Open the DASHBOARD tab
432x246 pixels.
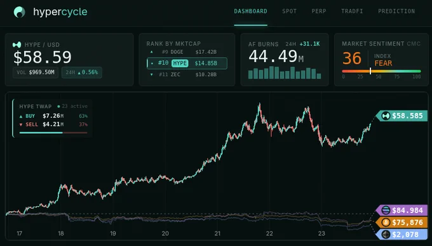pyautogui.click(x=250, y=11)
